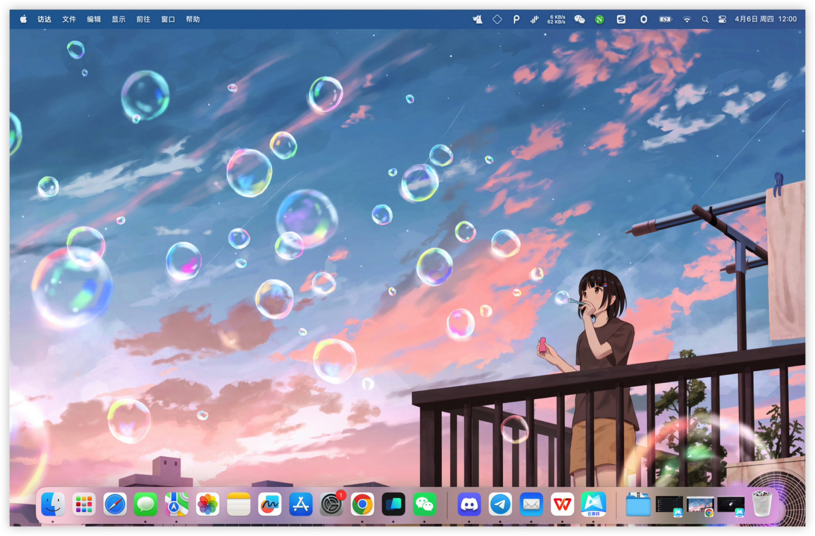
Task: Open Spotlight search in the menu bar
Action: pyautogui.click(x=705, y=19)
